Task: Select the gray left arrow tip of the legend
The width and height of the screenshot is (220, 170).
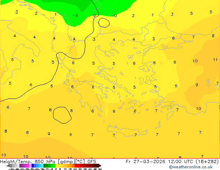Action: click(8, 166)
